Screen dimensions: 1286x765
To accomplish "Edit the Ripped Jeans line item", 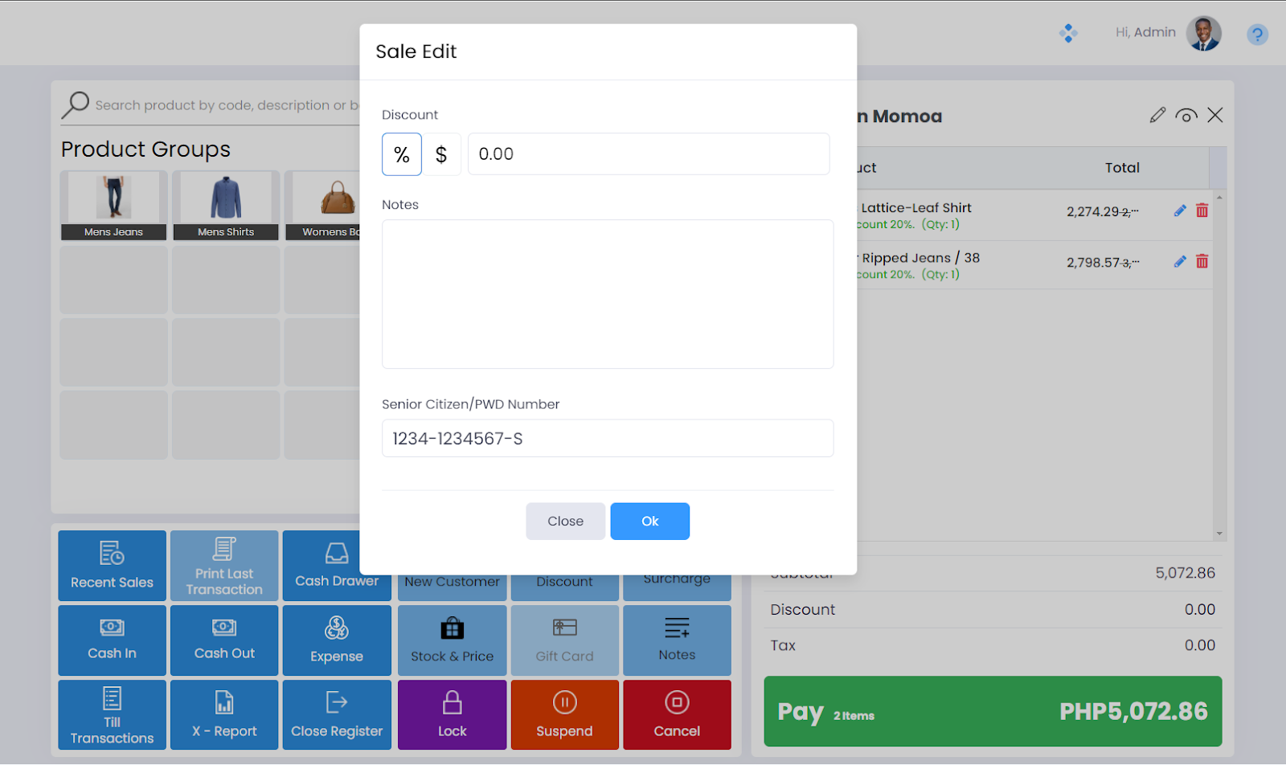I will click(x=1179, y=262).
